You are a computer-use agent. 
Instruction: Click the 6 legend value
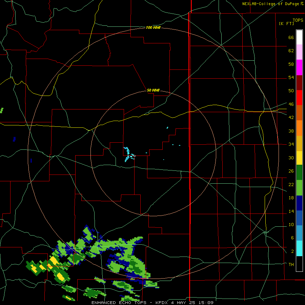(x=292, y=238)
